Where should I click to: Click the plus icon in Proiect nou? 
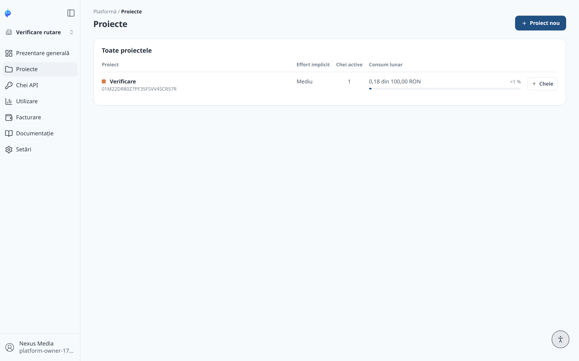point(524,23)
